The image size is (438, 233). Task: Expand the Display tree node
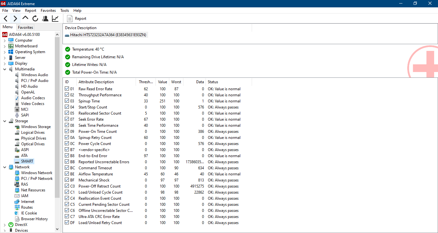[5, 63]
